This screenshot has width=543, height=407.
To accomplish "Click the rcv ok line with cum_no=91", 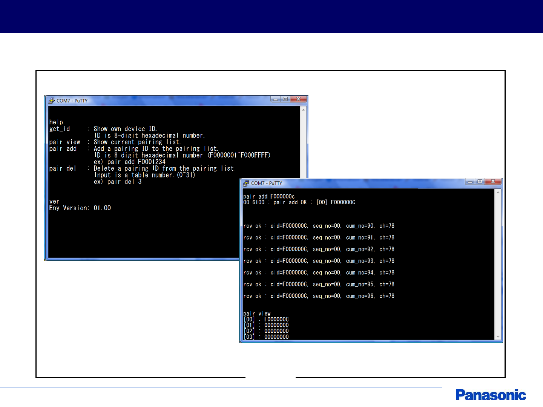I will [319, 237].
